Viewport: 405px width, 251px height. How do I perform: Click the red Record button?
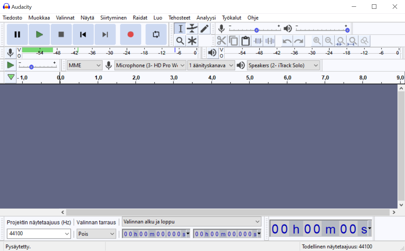131,34
